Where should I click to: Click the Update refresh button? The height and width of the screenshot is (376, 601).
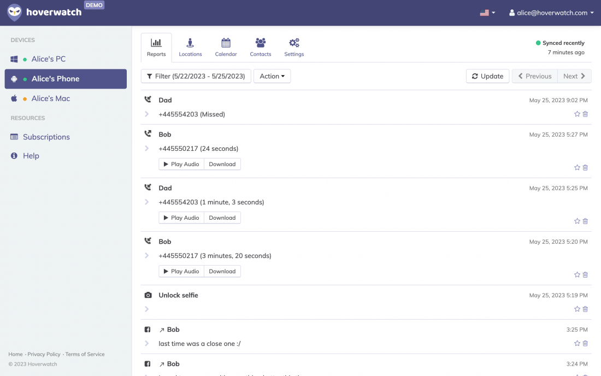pyautogui.click(x=487, y=77)
